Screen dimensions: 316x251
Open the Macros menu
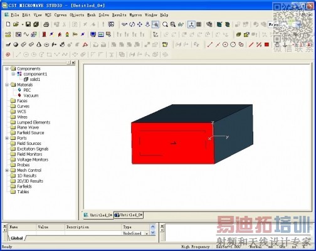tap(135, 15)
